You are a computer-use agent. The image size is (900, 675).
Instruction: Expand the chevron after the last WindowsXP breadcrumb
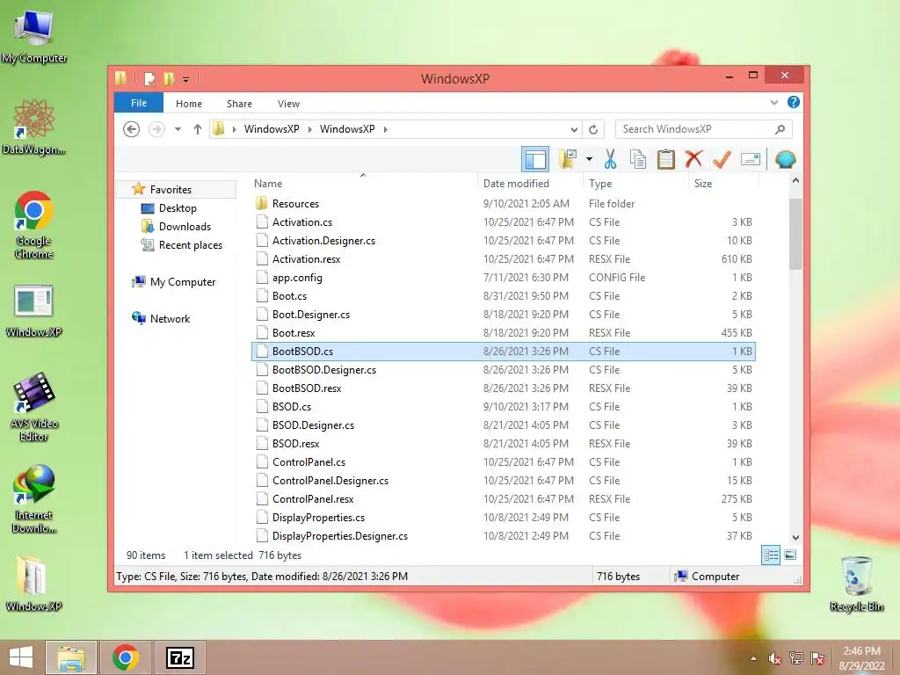(x=385, y=130)
